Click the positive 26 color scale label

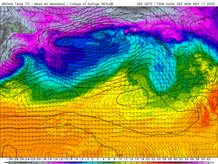coord(164,159)
